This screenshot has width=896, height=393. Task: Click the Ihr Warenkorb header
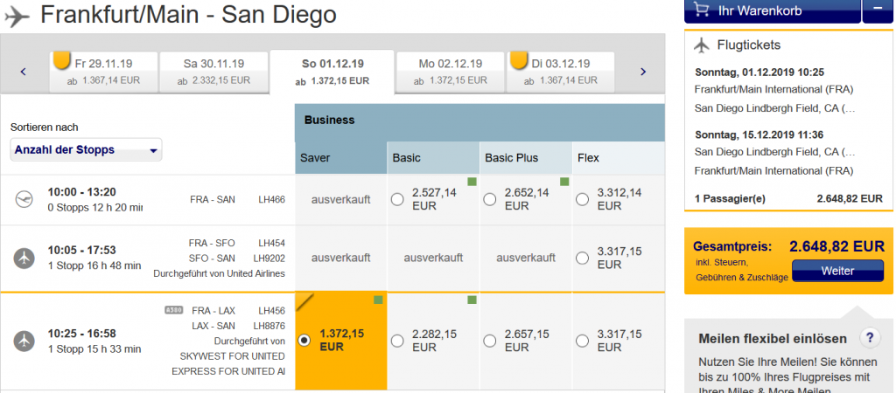772,10
